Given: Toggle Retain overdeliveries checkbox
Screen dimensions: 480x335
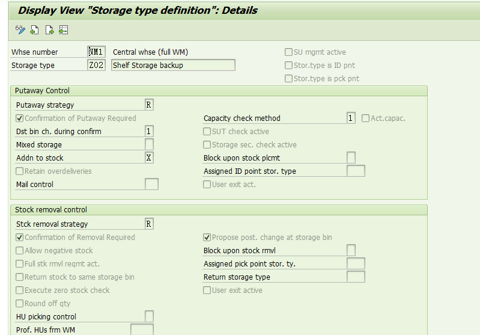Looking at the screenshot, I should point(20,171).
